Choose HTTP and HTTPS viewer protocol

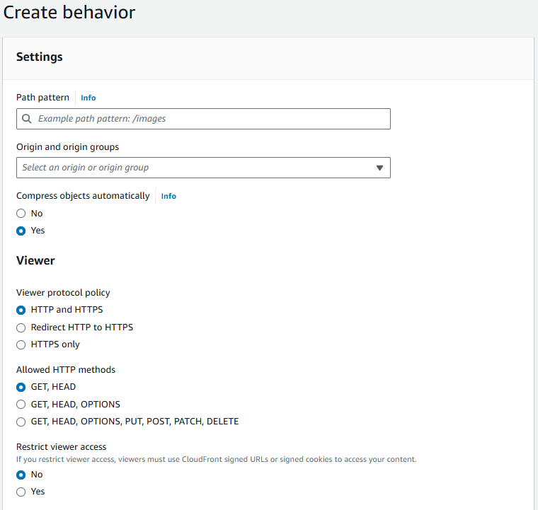tap(21, 310)
